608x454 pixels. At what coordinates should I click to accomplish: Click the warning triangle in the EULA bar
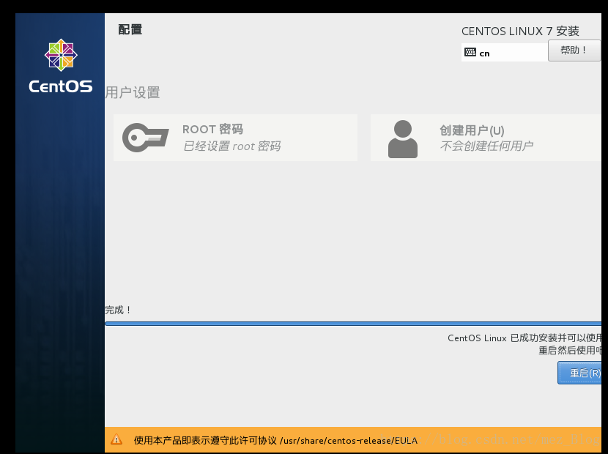tap(116, 440)
